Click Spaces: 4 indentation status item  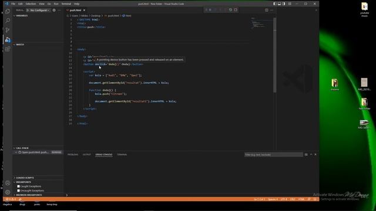point(273,199)
